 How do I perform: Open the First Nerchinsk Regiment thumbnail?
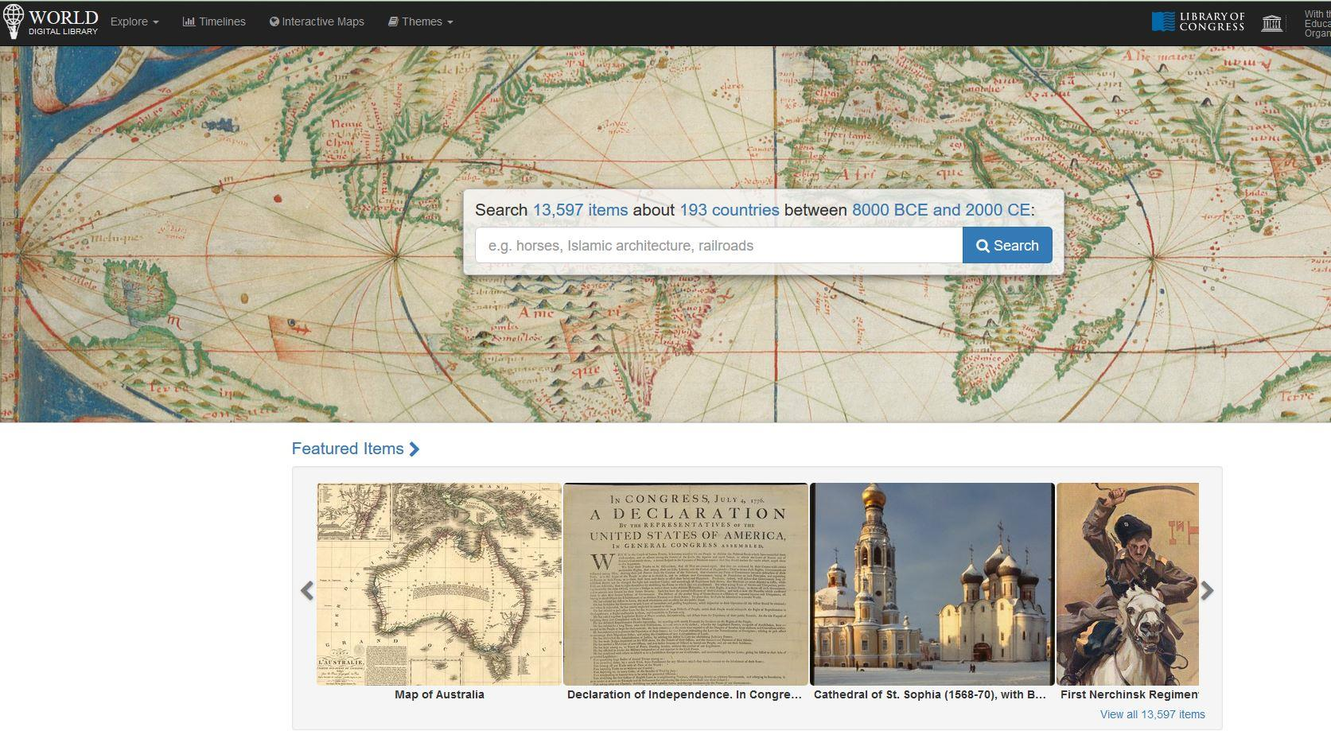pos(1127,584)
